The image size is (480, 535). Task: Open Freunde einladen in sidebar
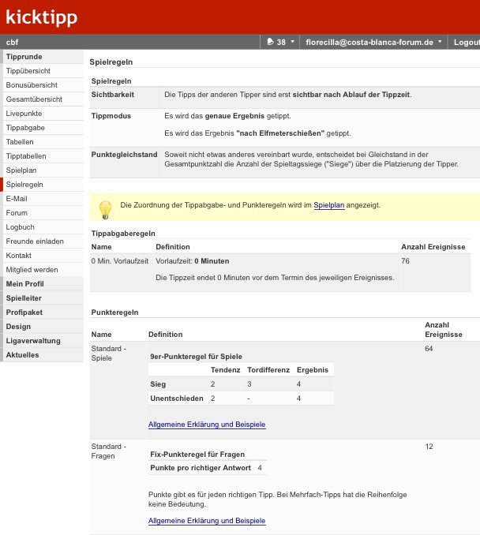(x=35, y=241)
